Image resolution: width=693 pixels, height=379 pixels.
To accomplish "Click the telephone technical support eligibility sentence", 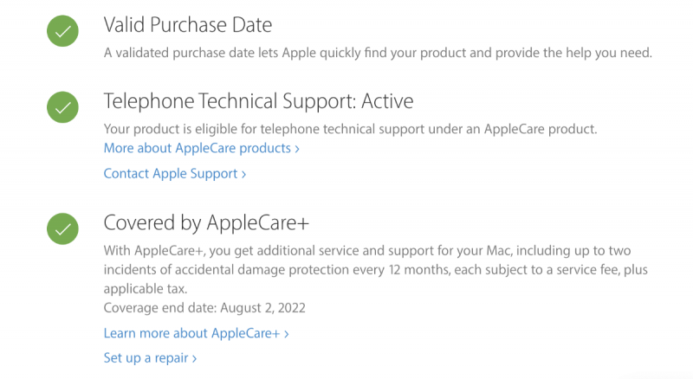I will point(350,129).
